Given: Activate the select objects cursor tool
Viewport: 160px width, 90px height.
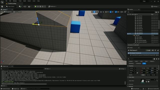Looking at the screenshot, I should tap(92, 12).
